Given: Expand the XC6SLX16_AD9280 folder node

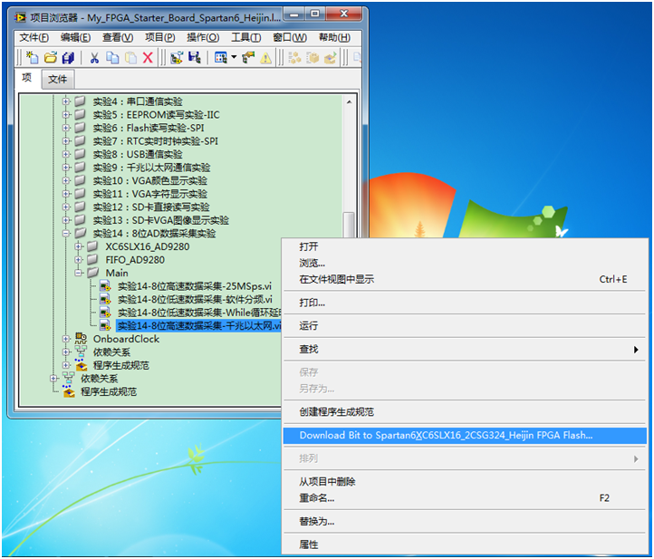Looking at the screenshot, I should click(79, 246).
